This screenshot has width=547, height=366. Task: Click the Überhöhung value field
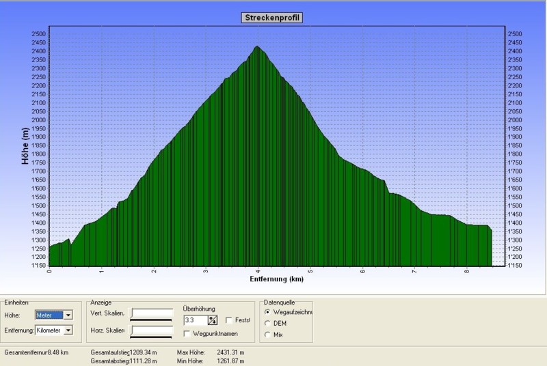(194, 320)
